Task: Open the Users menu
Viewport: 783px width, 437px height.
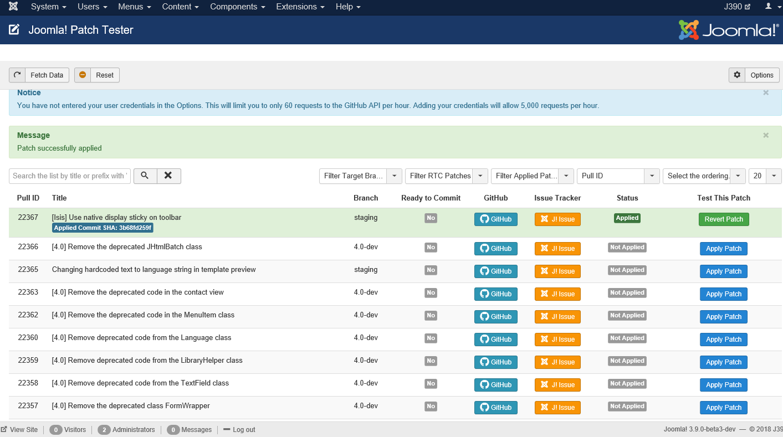Action: 92,7
